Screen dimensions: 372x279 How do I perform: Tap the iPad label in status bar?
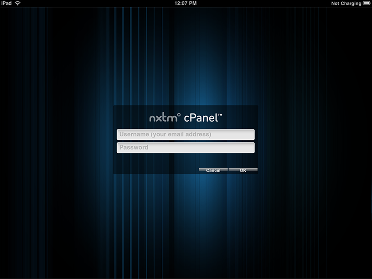tap(6, 3)
